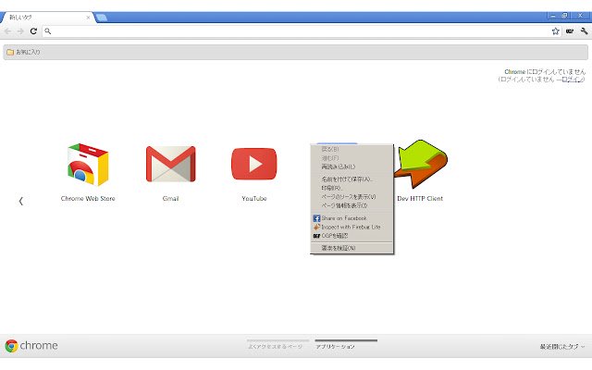Open the wrench settings menu
Image resolution: width=592 pixels, height=370 pixels.
584,31
